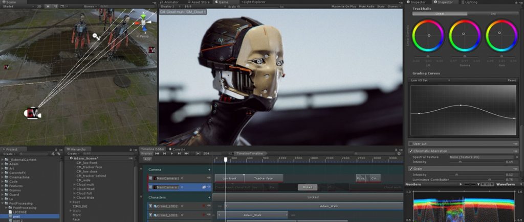Open the Animator tab

click(x=170, y=2)
